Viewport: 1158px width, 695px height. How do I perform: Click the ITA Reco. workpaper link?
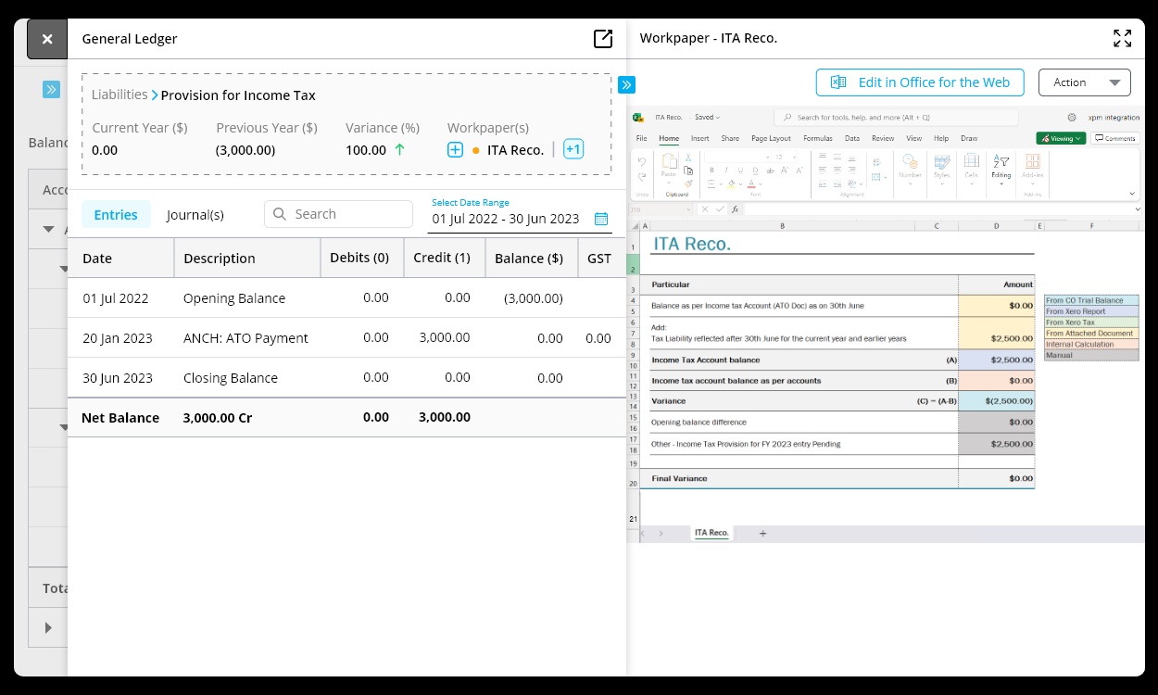[515, 150]
